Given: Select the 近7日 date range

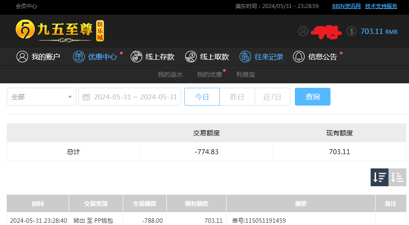Looking at the screenshot, I should click(272, 97).
